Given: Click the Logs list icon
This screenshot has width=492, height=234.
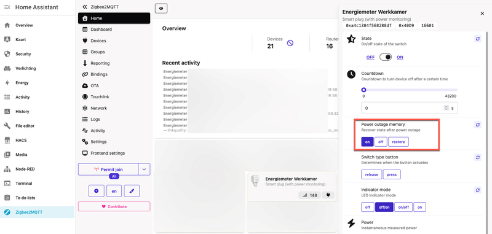Looking at the screenshot, I should point(85,119).
